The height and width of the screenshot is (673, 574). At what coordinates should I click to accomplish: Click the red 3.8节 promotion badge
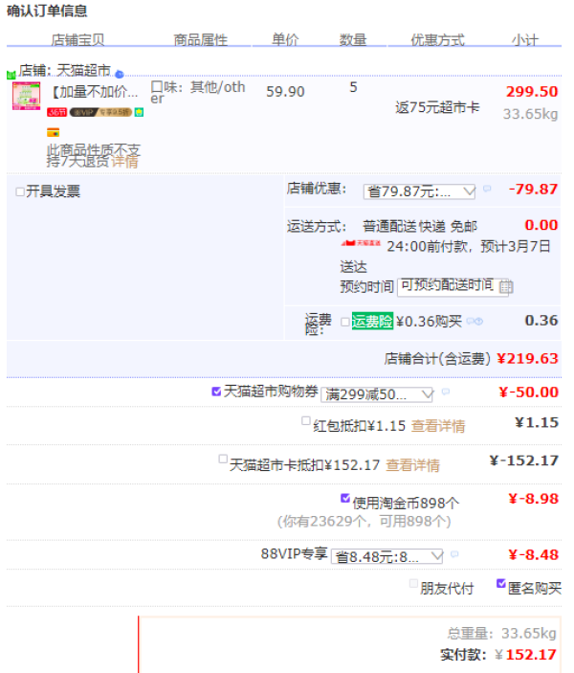pos(57,112)
